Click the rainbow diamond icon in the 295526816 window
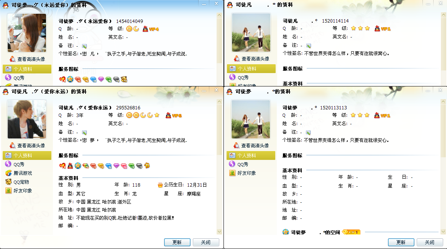 tap(85, 166)
